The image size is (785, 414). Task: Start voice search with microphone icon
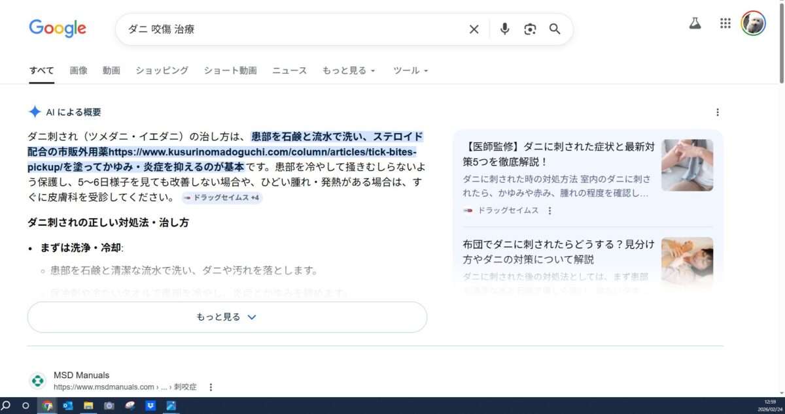[504, 29]
